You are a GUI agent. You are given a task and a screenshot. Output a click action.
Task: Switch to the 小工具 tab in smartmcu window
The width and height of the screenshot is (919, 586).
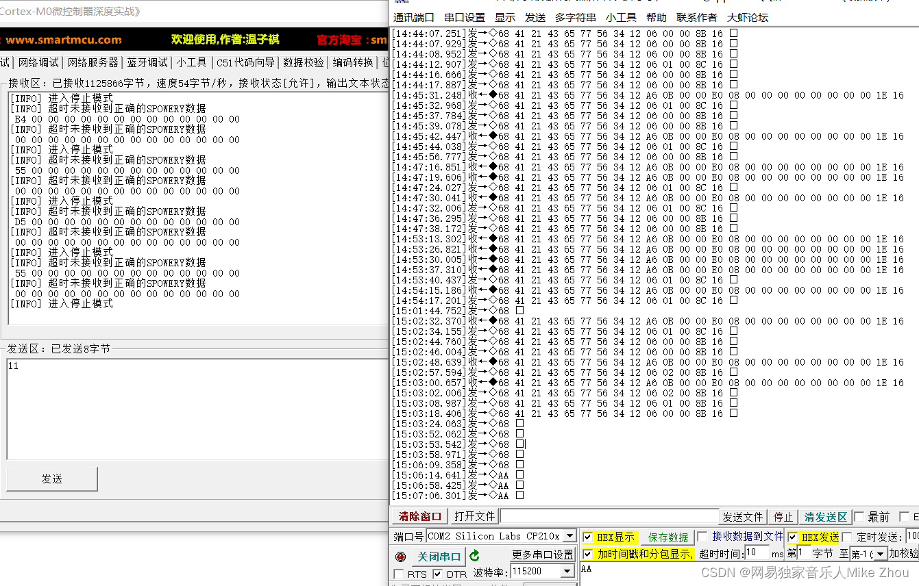[x=191, y=62]
